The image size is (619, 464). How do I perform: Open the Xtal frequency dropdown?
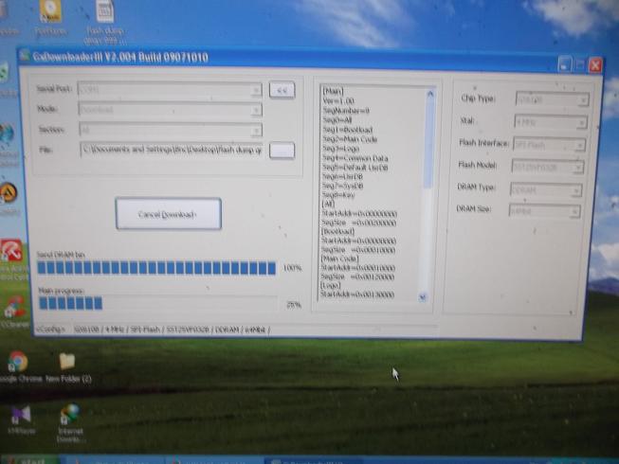(x=582, y=122)
